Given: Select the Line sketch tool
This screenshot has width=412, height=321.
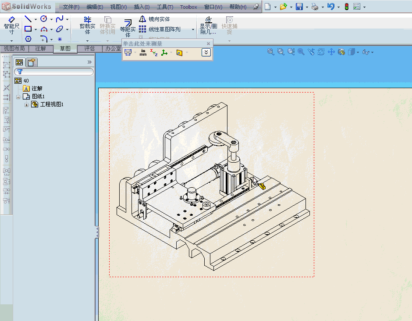Looking at the screenshot, I should (28, 19).
